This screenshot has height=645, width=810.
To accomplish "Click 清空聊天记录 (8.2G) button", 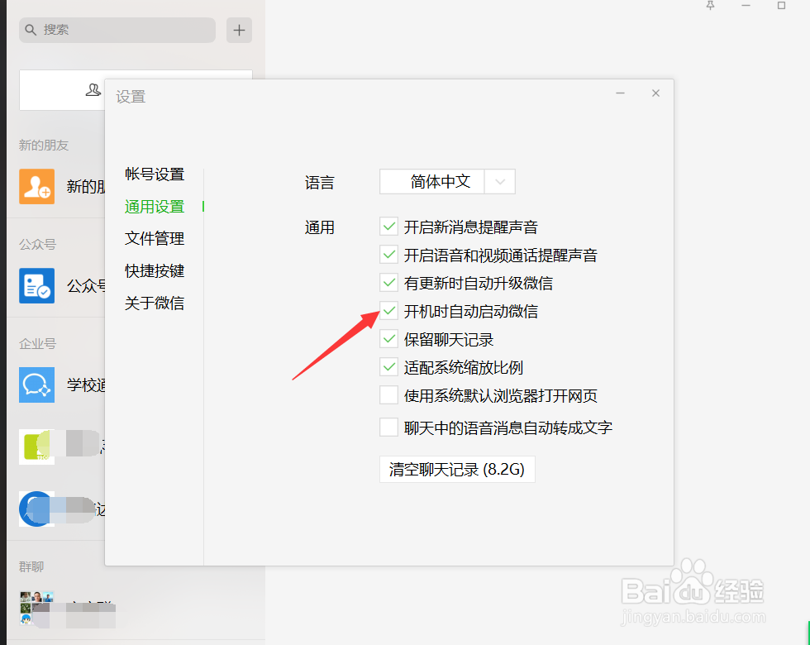I will pyautogui.click(x=457, y=470).
